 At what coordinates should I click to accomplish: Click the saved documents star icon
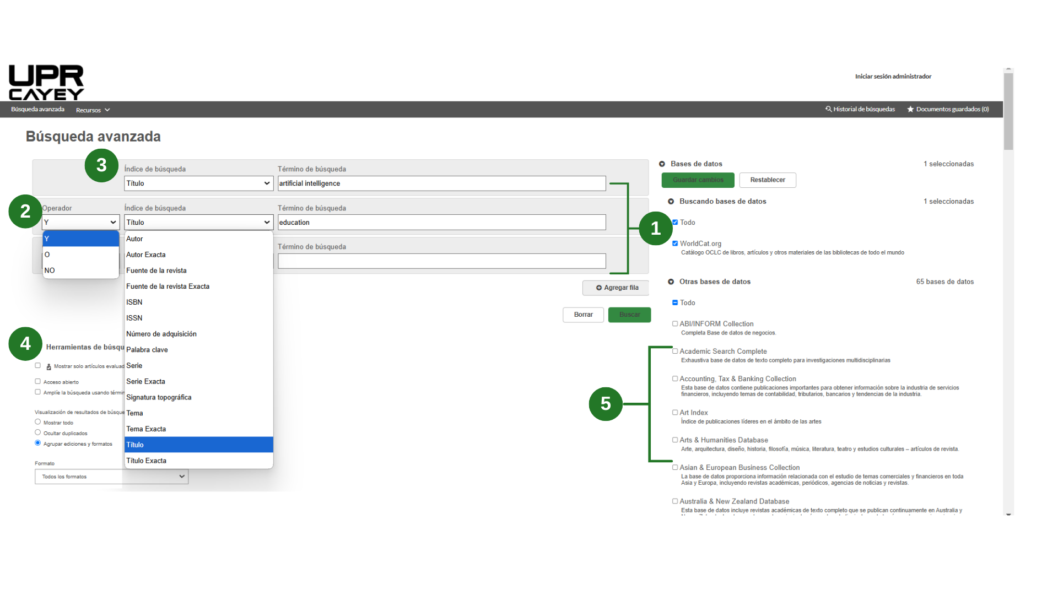[910, 109]
